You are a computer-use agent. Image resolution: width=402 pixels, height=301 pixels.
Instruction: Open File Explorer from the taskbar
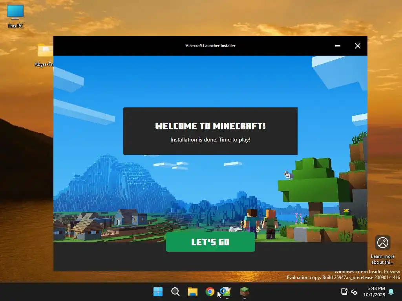192,292
